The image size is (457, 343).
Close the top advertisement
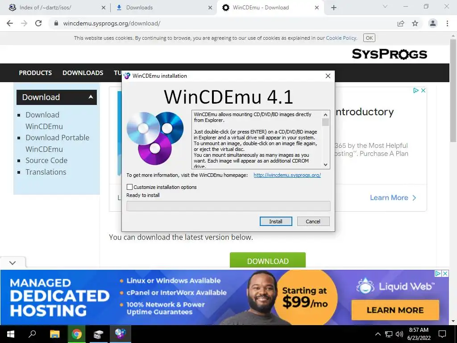pos(423,90)
